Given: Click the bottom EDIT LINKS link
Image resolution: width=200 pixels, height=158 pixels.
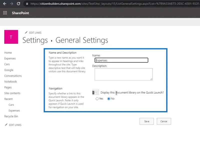Looking at the screenshot, I should pos(15,125).
